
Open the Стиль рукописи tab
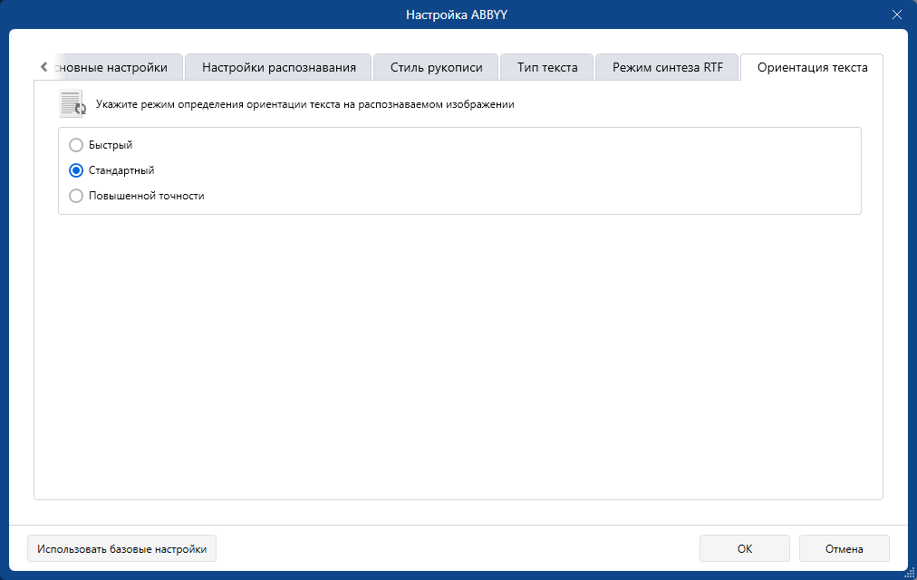[436, 67]
